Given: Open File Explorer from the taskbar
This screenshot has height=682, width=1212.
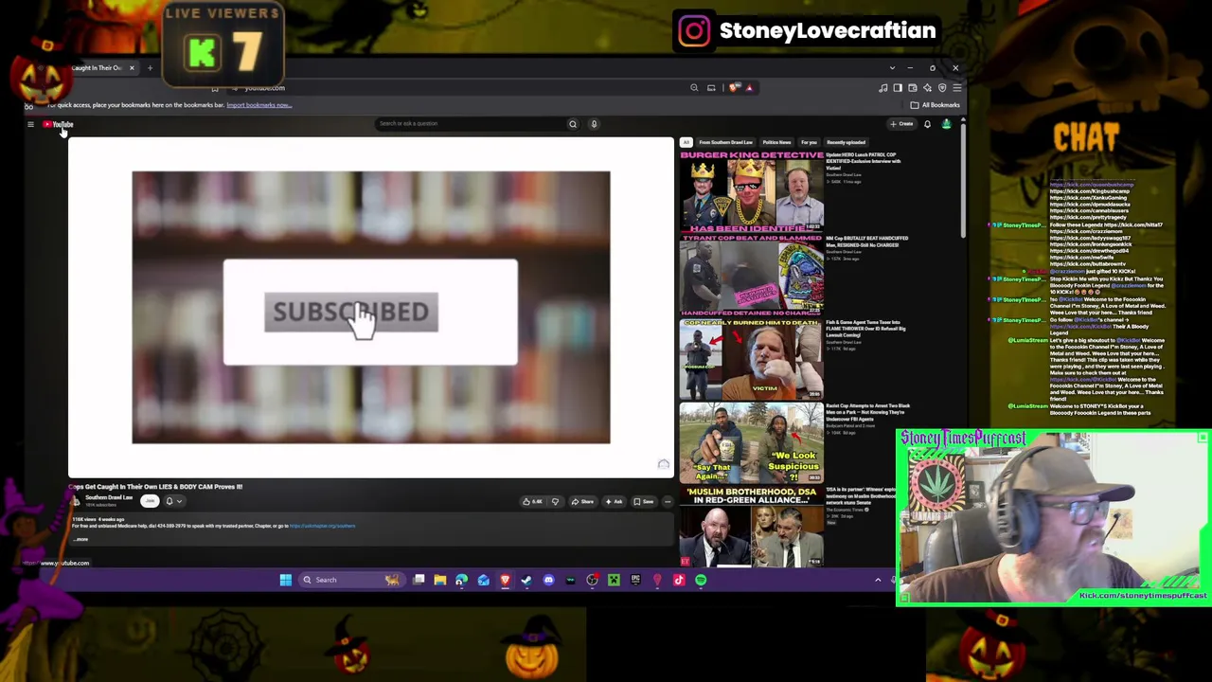Looking at the screenshot, I should pos(440,580).
